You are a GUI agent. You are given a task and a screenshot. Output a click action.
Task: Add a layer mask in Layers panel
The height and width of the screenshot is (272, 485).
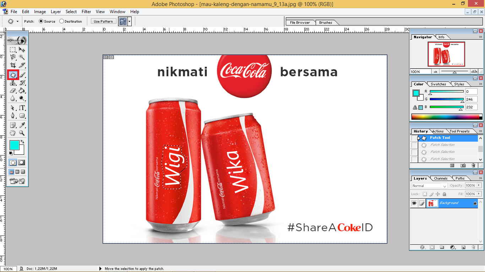click(x=432, y=247)
